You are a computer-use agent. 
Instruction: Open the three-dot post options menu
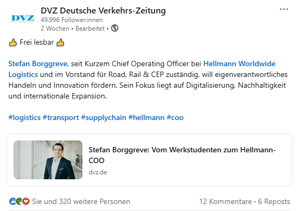284,9
